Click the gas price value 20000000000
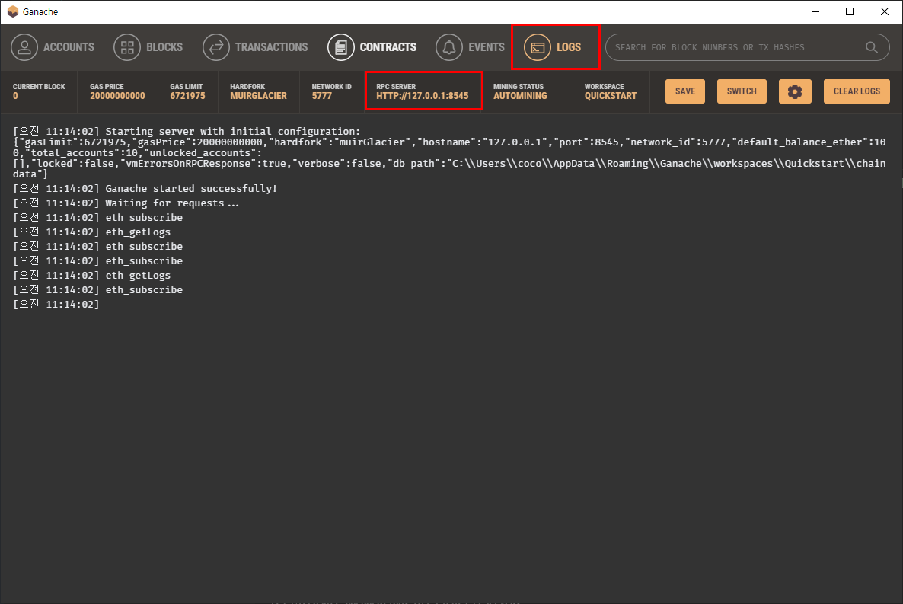This screenshot has width=903, height=604. point(117,96)
